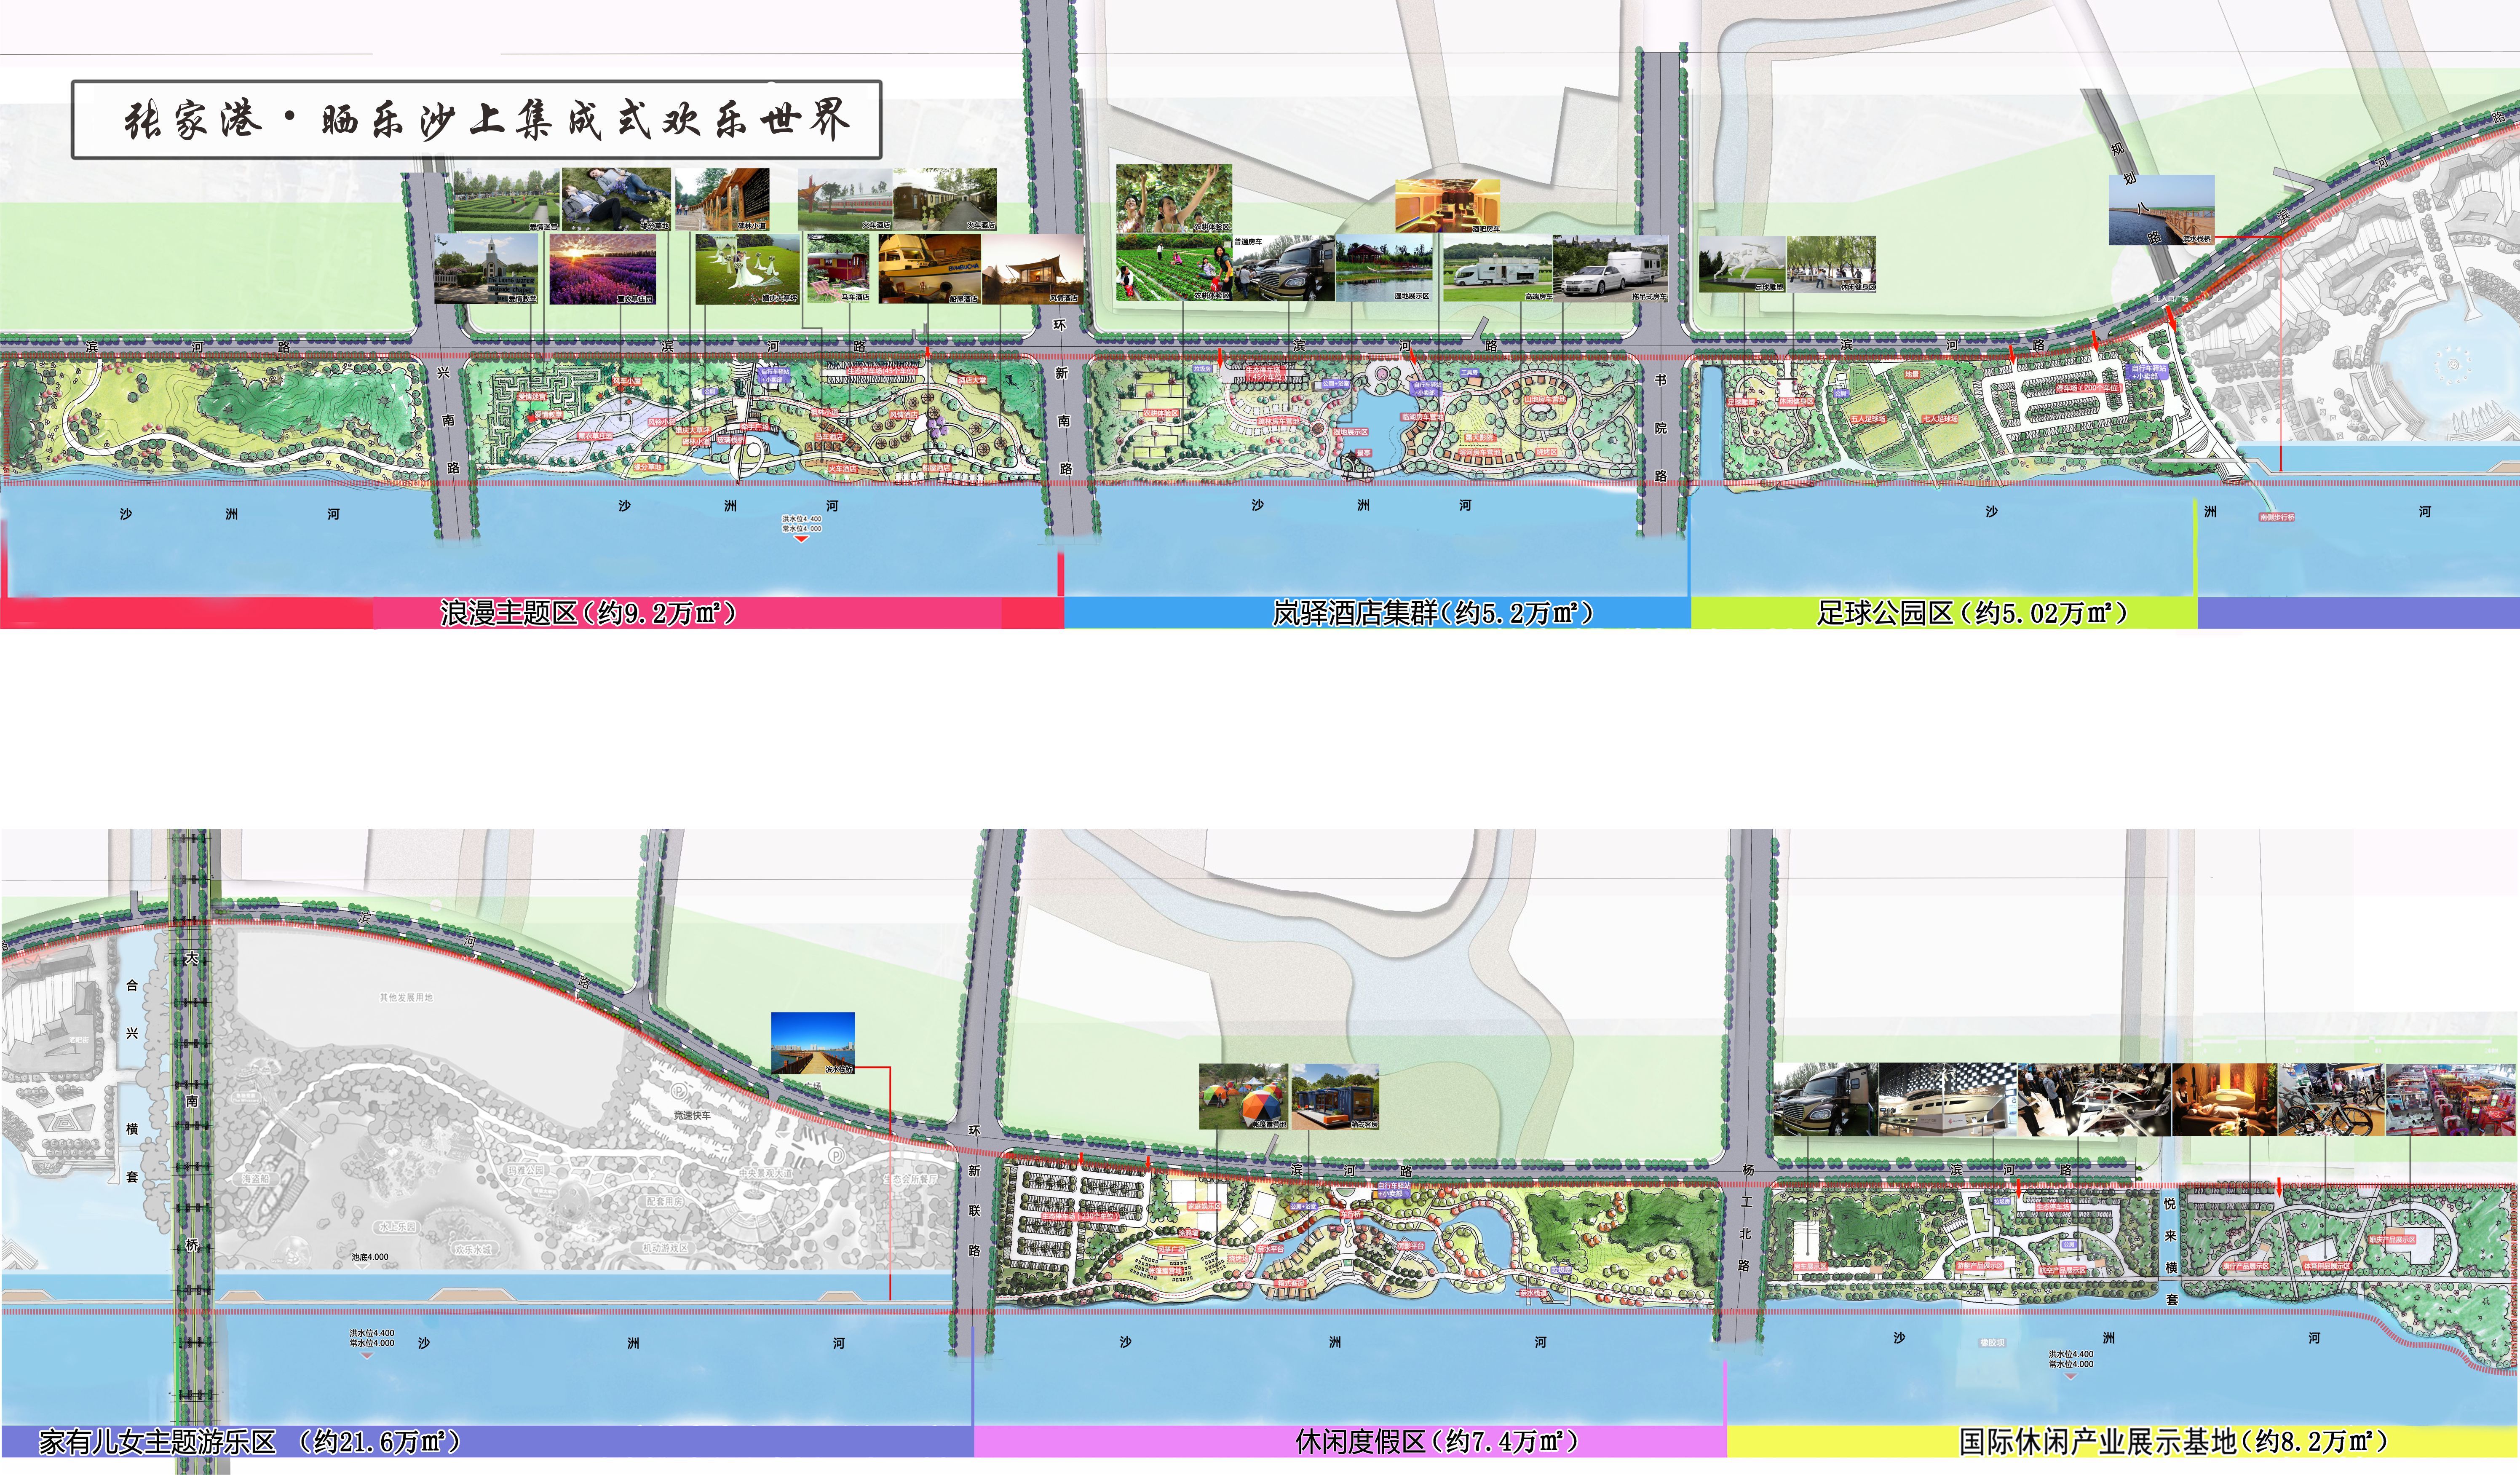This screenshot has width=2520, height=1475.
Task: Select the 烧烤区 label in the RV camp
Action: [1547, 452]
